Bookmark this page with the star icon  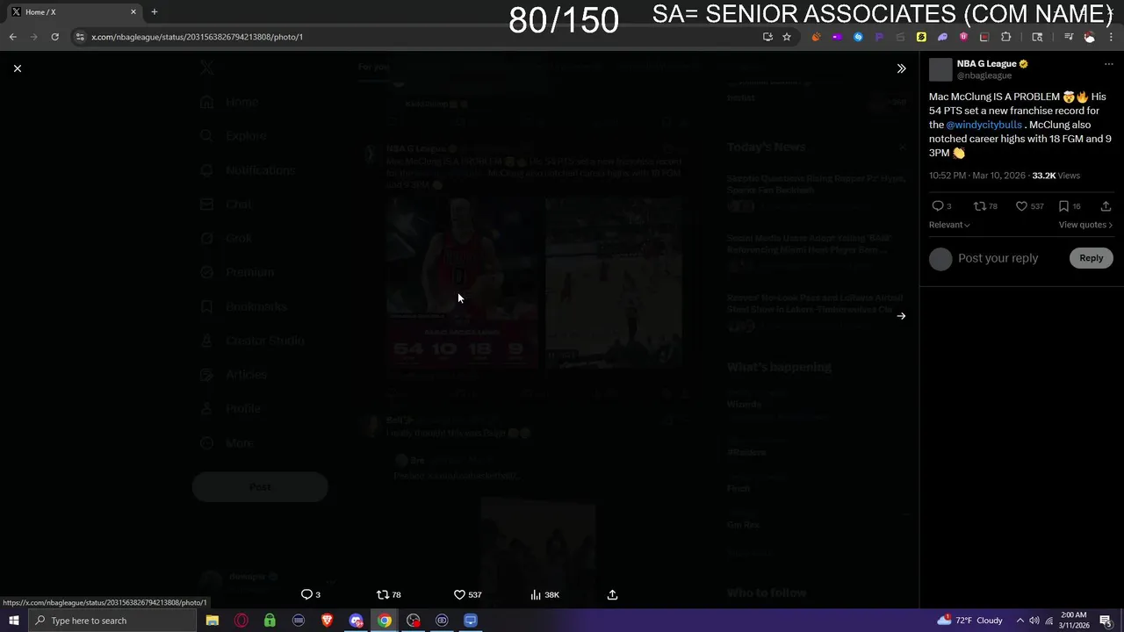787,37
